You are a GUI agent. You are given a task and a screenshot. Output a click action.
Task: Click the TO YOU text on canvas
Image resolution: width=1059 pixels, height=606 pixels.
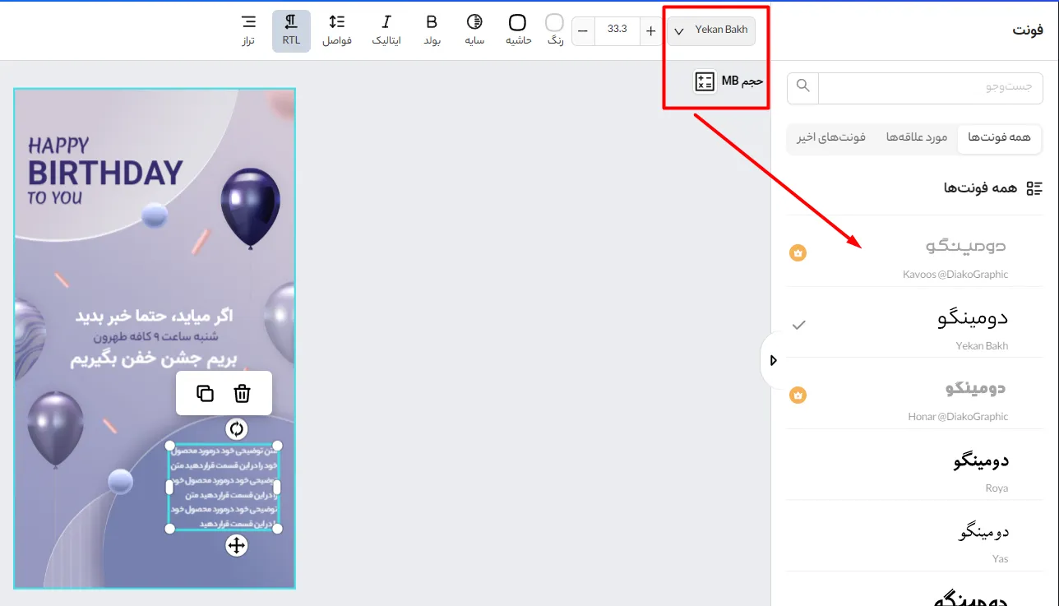point(55,198)
